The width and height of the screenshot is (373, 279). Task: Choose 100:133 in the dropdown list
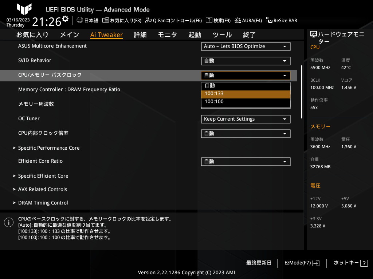246,94
